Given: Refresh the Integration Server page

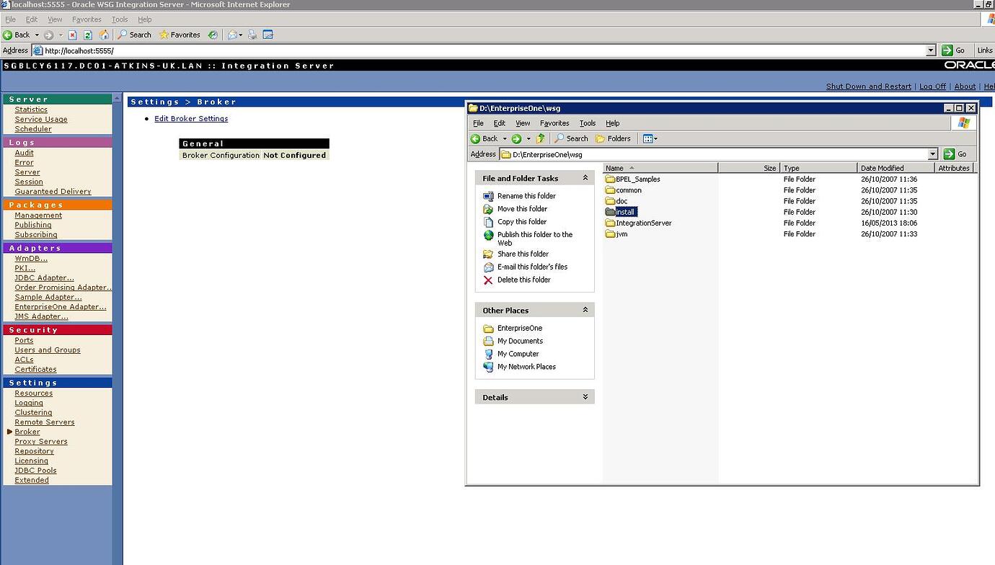Looking at the screenshot, I should (x=88, y=35).
